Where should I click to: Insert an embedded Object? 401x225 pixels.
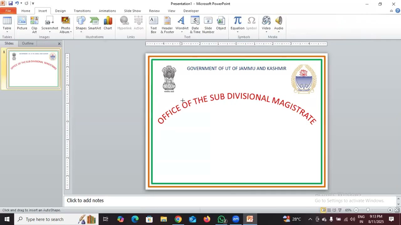221,24
